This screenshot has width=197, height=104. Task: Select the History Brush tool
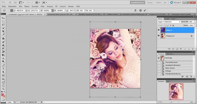[3, 48]
